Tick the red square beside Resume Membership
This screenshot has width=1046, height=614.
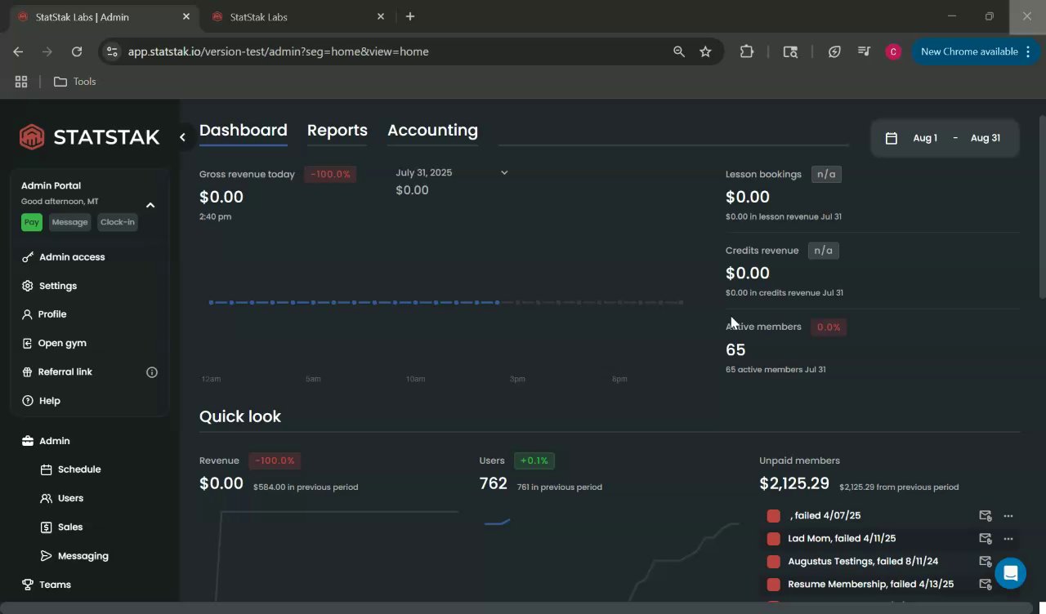(774, 585)
